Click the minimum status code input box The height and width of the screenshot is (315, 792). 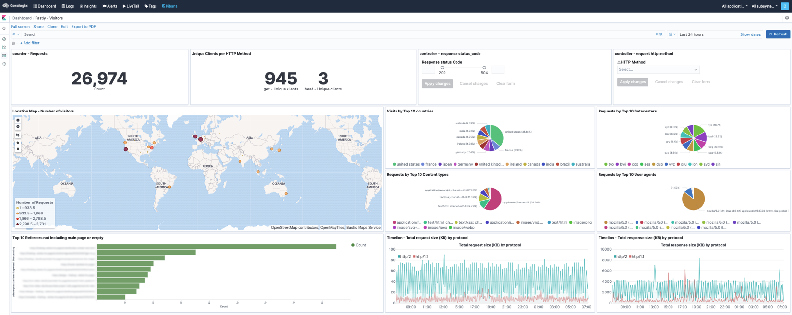429,70
